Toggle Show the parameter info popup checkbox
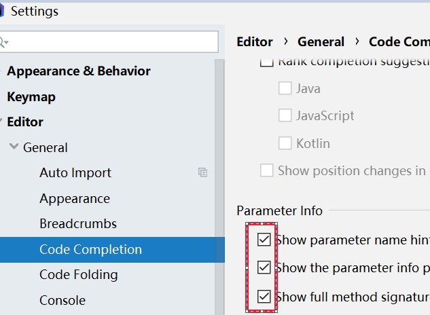This screenshot has height=315, width=430. (264, 267)
